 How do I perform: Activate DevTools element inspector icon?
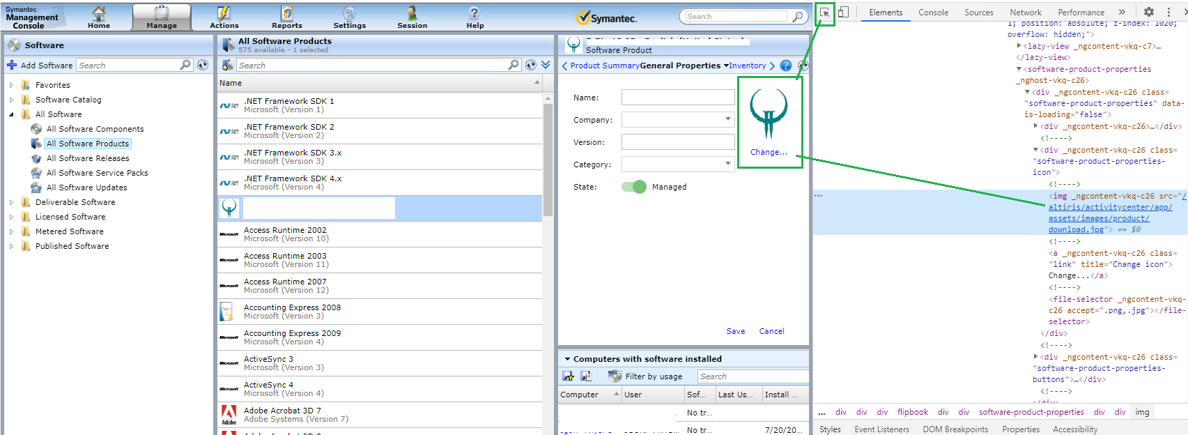click(825, 13)
